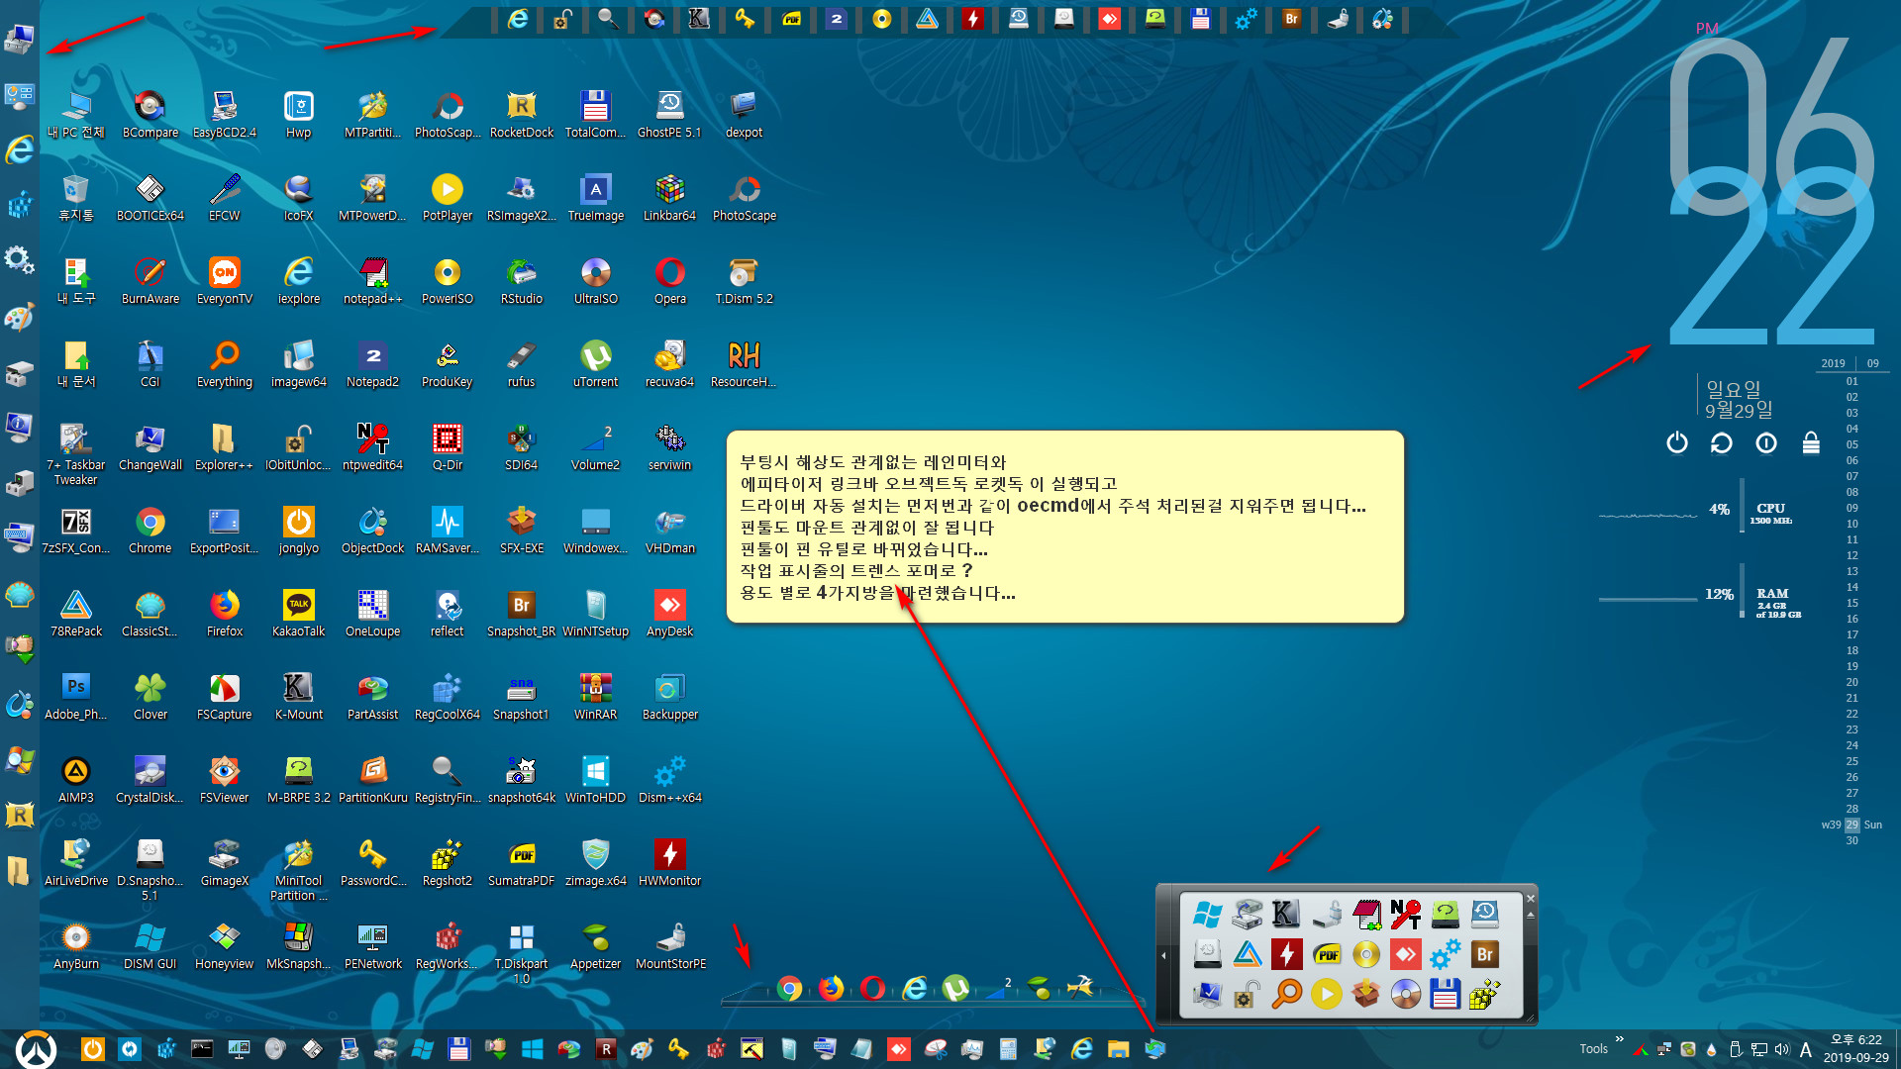Open the uTorrent desktop shortcut
The image size is (1901, 1069).
(x=596, y=364)
